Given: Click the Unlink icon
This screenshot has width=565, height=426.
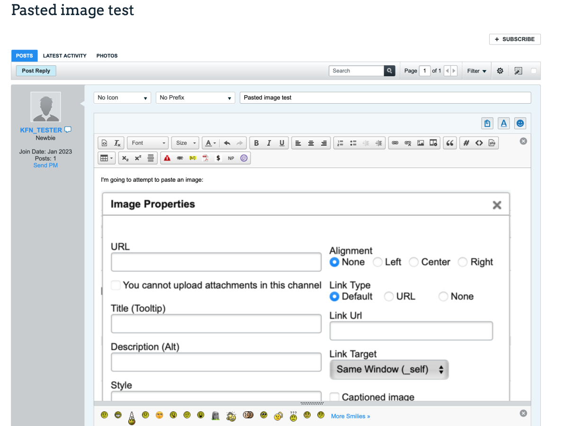Looking at the screenshot, I should tap(408, 143).
